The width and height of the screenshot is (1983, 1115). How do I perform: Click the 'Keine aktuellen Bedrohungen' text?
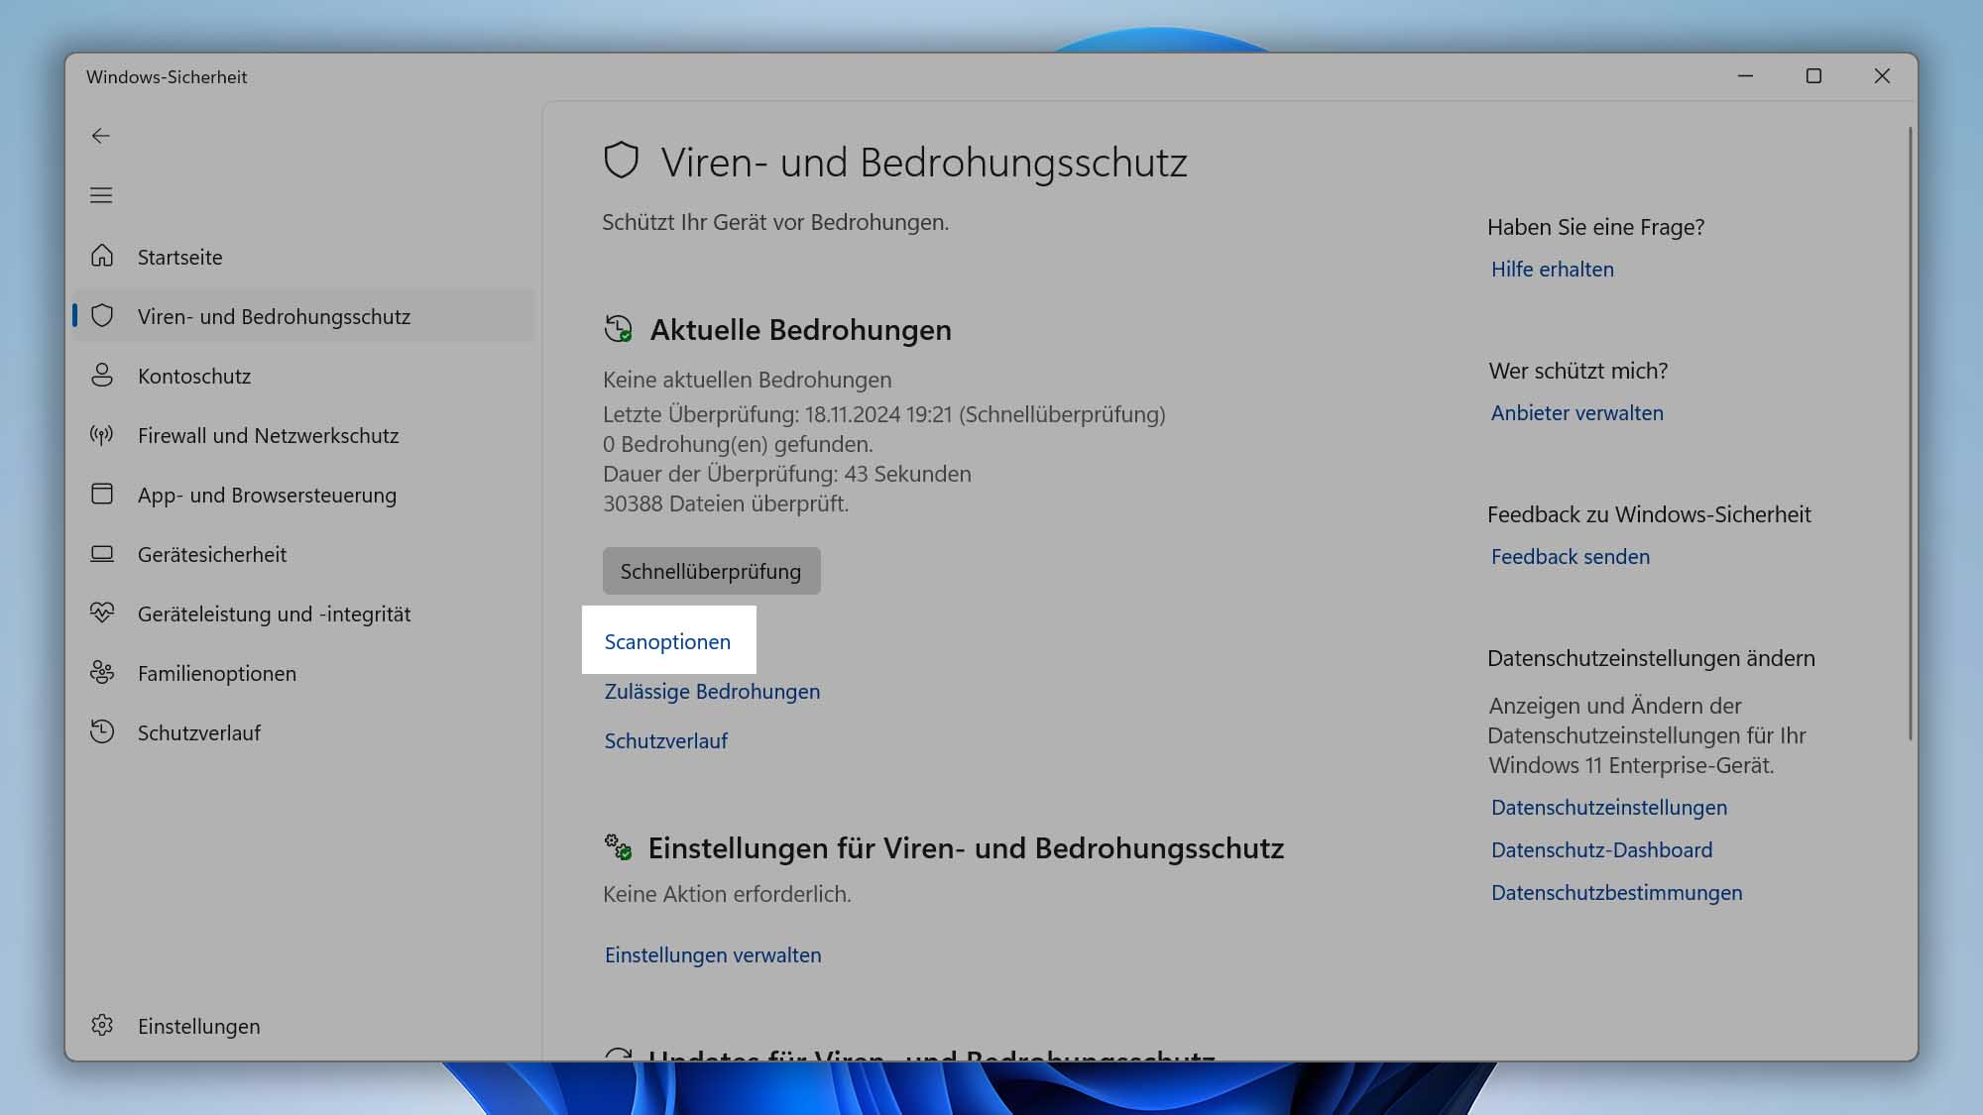click(748, 380)
